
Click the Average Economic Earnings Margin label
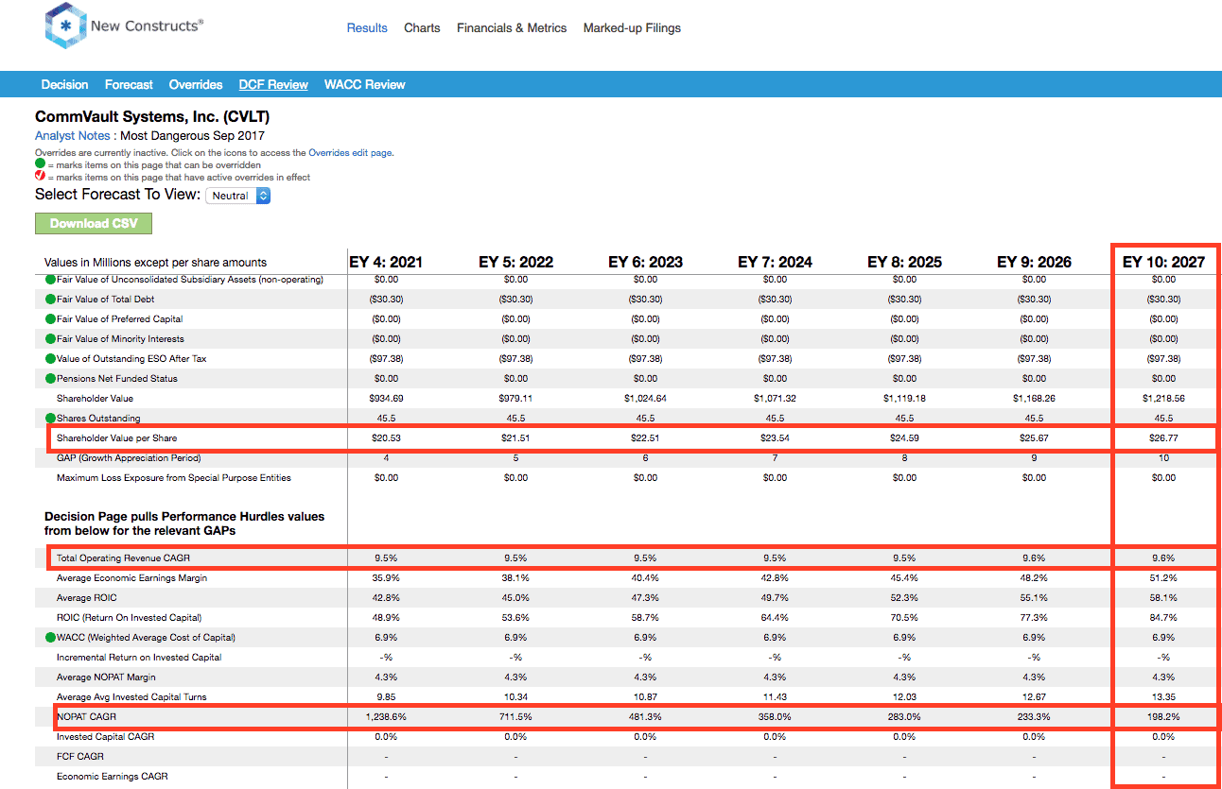click(131, 577)
